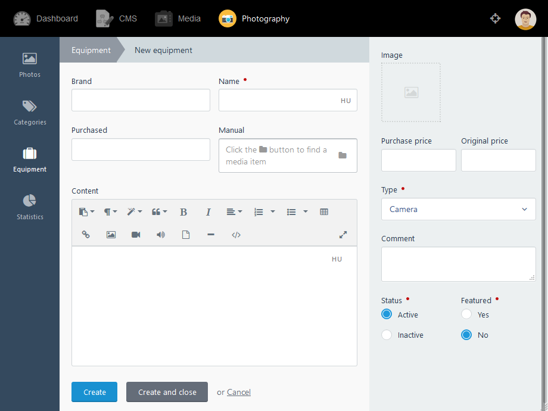The height and width of the screenshot is (411, 548).
Task: Focus the Original price field
Action: click(499, 160)
